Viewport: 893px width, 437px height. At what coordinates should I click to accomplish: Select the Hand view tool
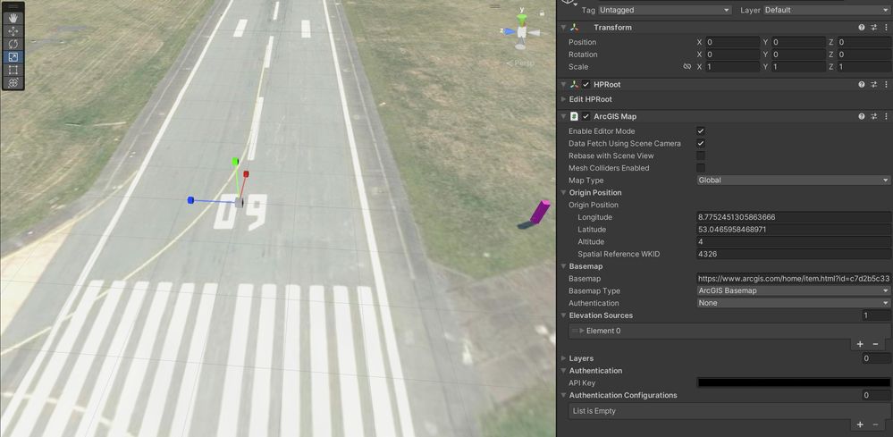13,18
